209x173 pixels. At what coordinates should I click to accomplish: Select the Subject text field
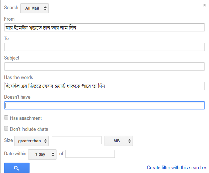[x=104, y=66]
